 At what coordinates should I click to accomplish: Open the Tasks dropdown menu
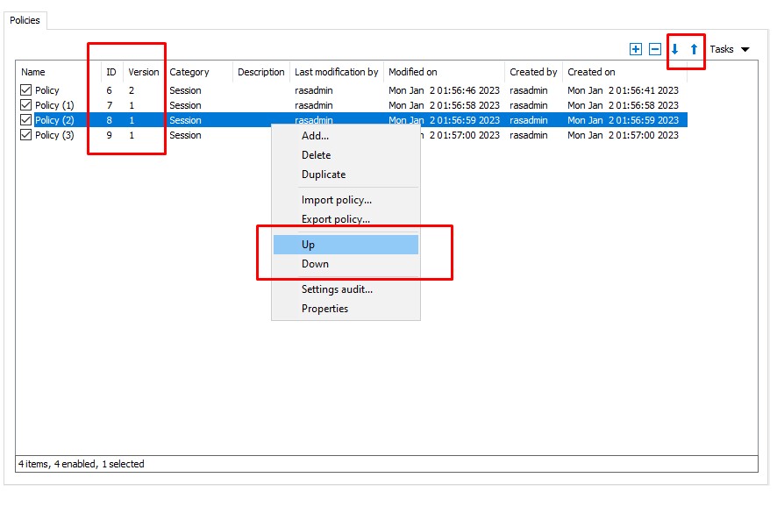(730, 50)
